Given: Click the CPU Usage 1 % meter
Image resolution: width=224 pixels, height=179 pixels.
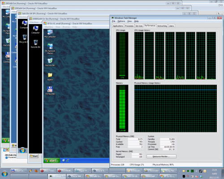Looking at the screenshot, I should (122, 55).
